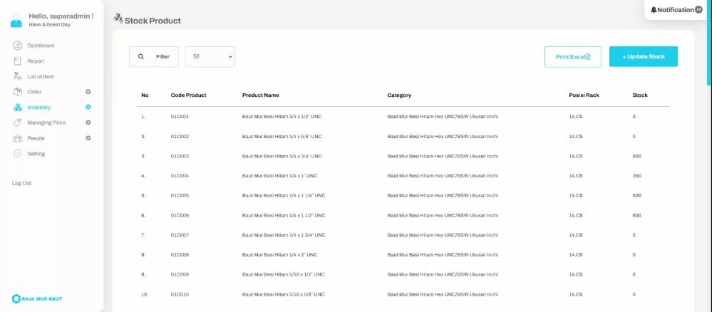The image size is (712, 312).
Task: Open the Inventory menu item
Action: point(39,108)
